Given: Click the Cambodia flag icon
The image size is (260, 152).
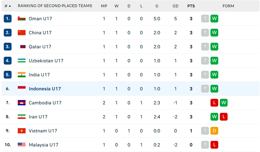Looking at the screenshot, I should pyautogui.click(x=21, y=103).
